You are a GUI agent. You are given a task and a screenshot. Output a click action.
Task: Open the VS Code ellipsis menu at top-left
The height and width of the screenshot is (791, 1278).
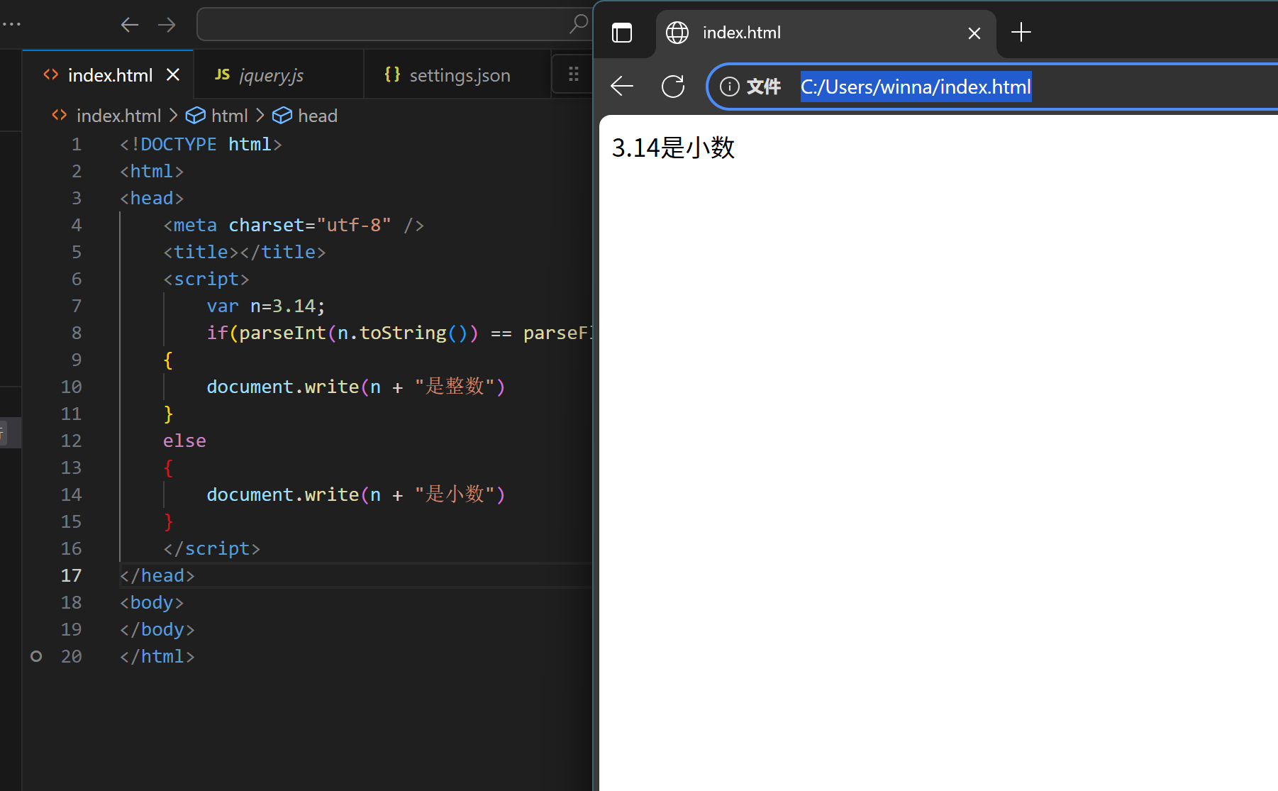[x=11, y=24]
